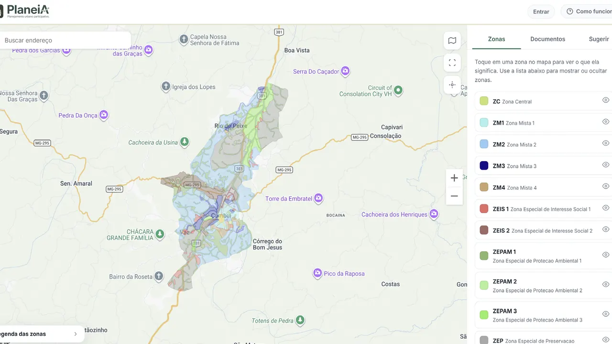Click the Entrar login button
Image resolution: width=612 pixels, height=344 pixels.
[541, 11]
